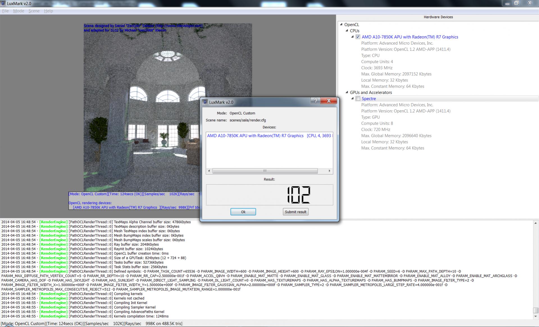Collapse the OpenCL tree node
Viewport: 539px width, 327px height.
pyautogui.click(x=341, y=24)
